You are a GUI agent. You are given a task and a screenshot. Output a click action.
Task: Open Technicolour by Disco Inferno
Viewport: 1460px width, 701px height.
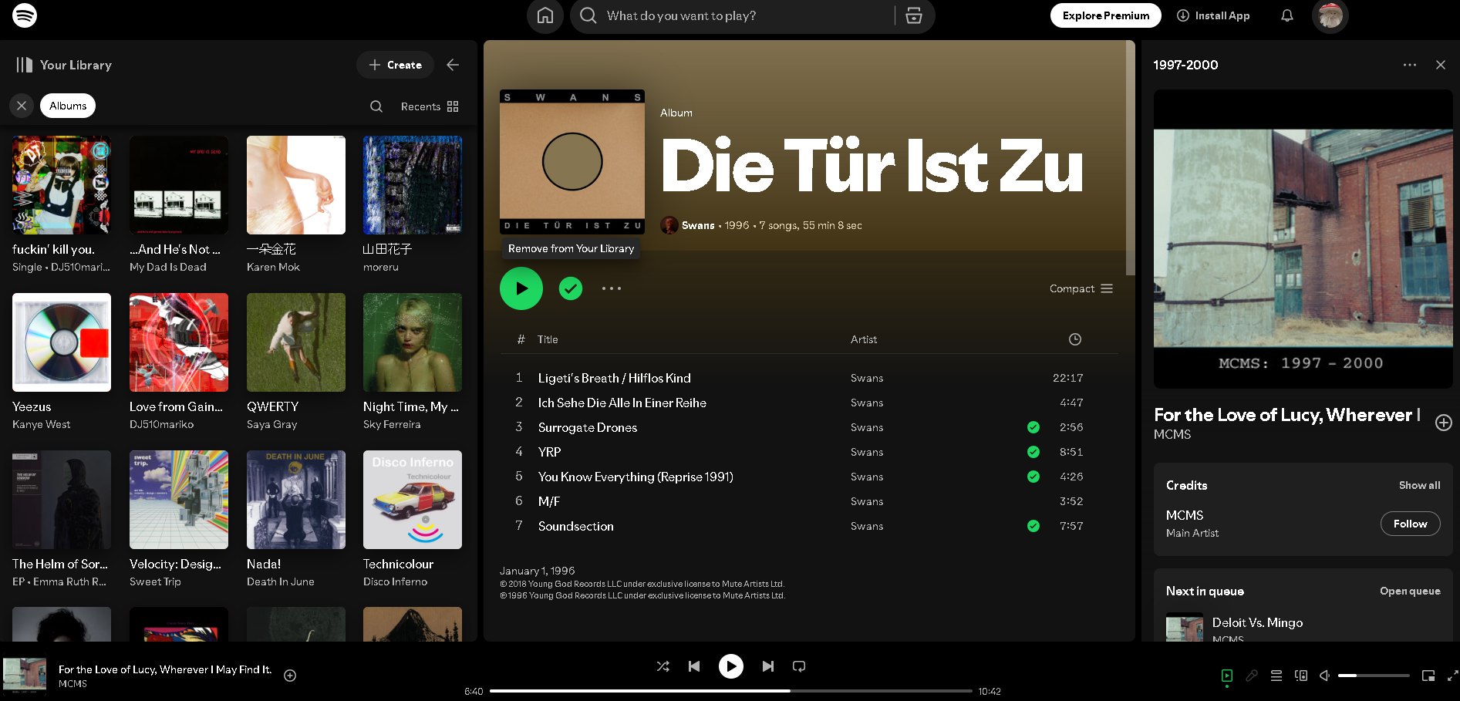click(x=413, y=520)
